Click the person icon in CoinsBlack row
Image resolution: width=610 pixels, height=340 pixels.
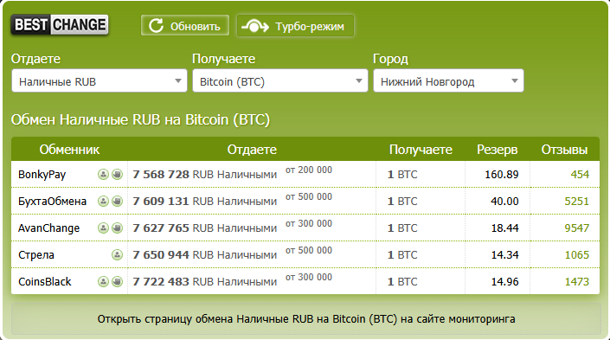103,282
